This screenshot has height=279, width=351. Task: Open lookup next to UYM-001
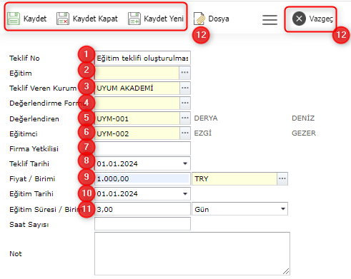185,118
